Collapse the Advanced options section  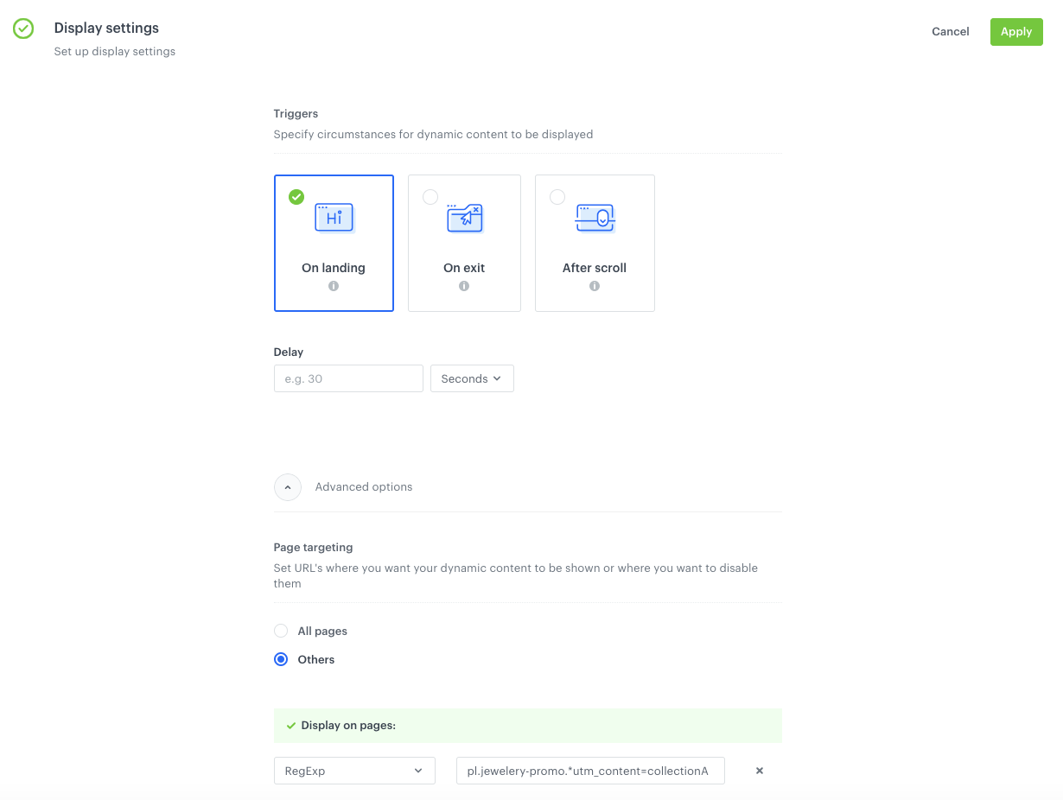pyautogui.click(x=288, y=487)
